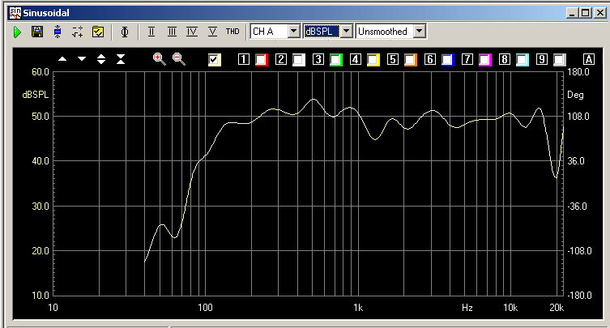Screen dimensions: 610x328
Task: Open the dBSPL units dropdown
Action: [x=346, y=31]
